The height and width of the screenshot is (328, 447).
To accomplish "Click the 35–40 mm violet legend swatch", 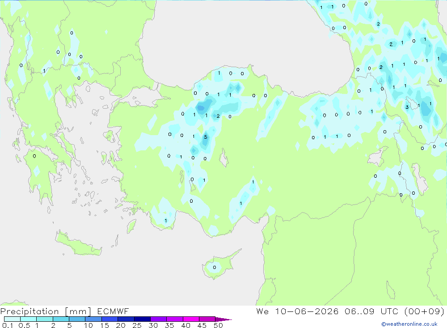I will (x=175, y=319).
